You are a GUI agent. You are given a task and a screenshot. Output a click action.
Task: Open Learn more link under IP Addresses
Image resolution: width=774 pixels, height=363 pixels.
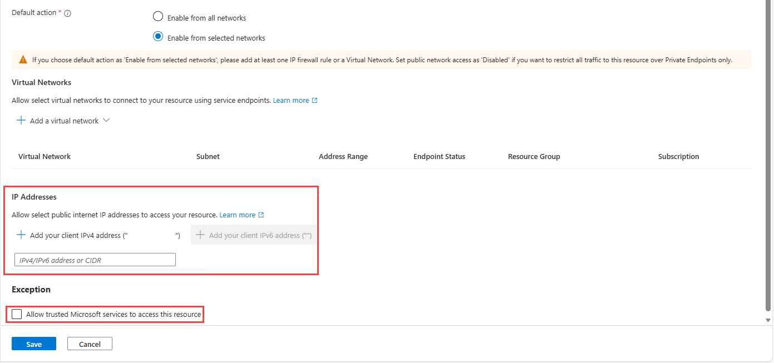point(237,215)
